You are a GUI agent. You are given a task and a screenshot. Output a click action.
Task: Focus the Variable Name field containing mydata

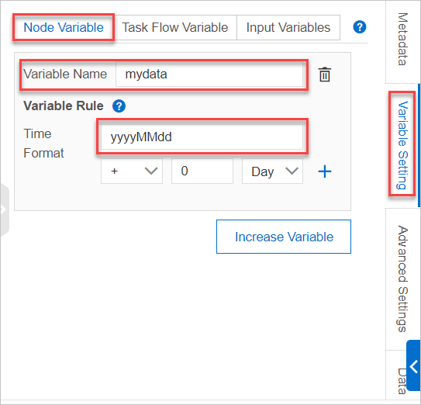pos(209,74)
